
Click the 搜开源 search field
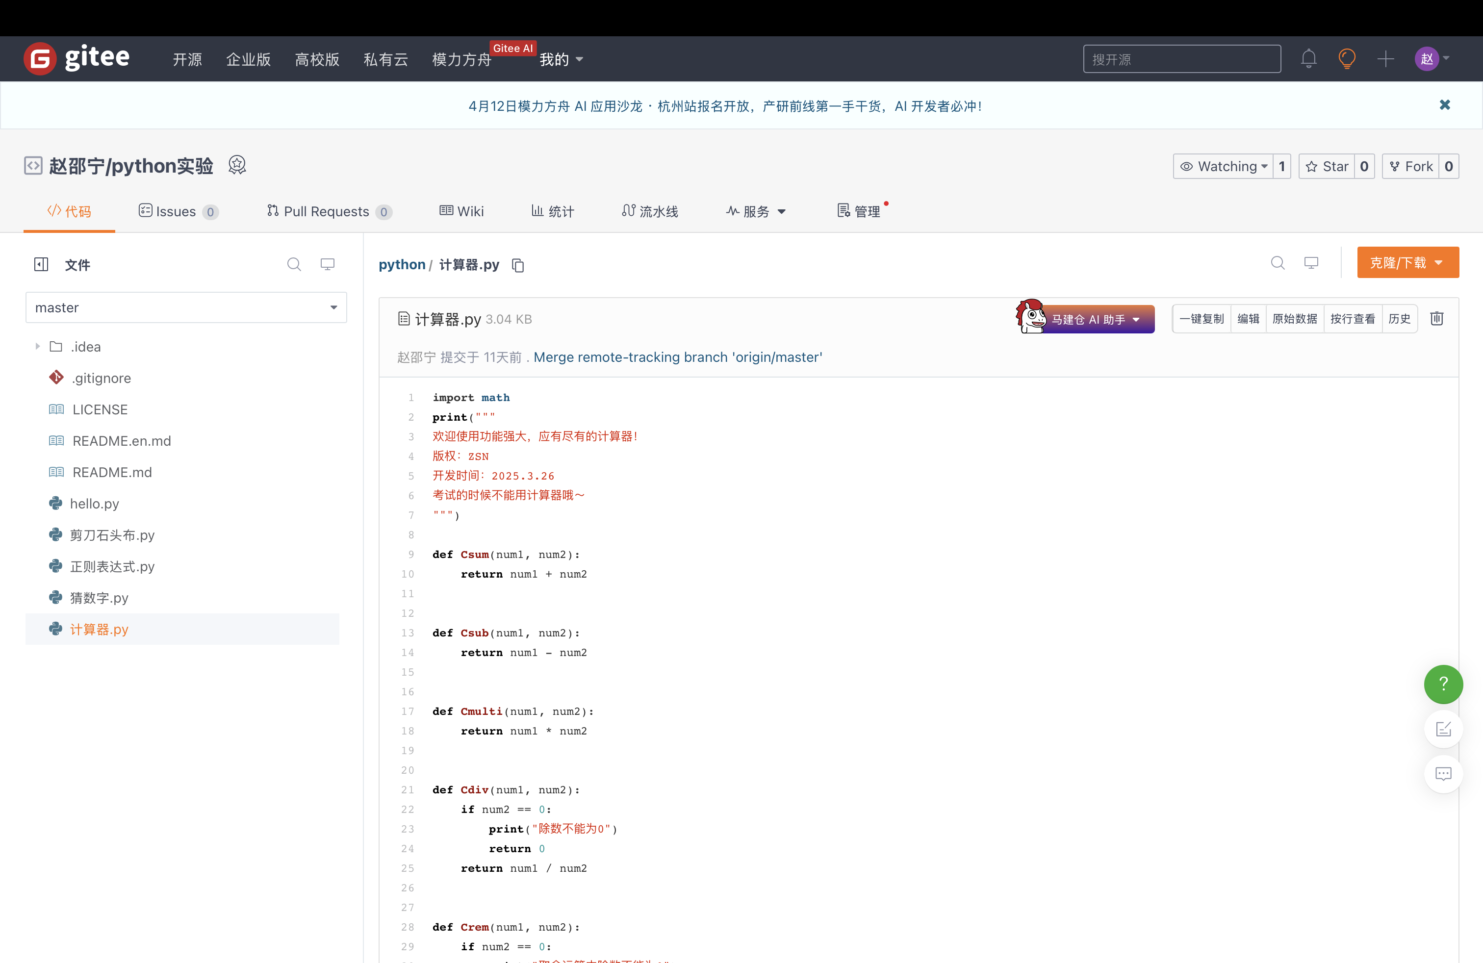(1181, 59)
